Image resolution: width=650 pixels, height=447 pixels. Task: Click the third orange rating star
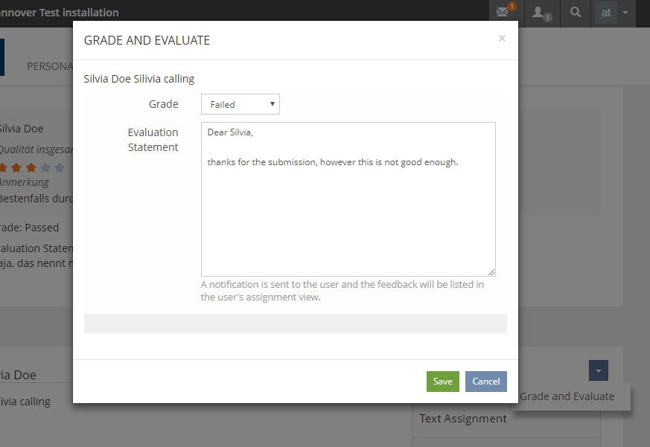click(x=31, y=167)
